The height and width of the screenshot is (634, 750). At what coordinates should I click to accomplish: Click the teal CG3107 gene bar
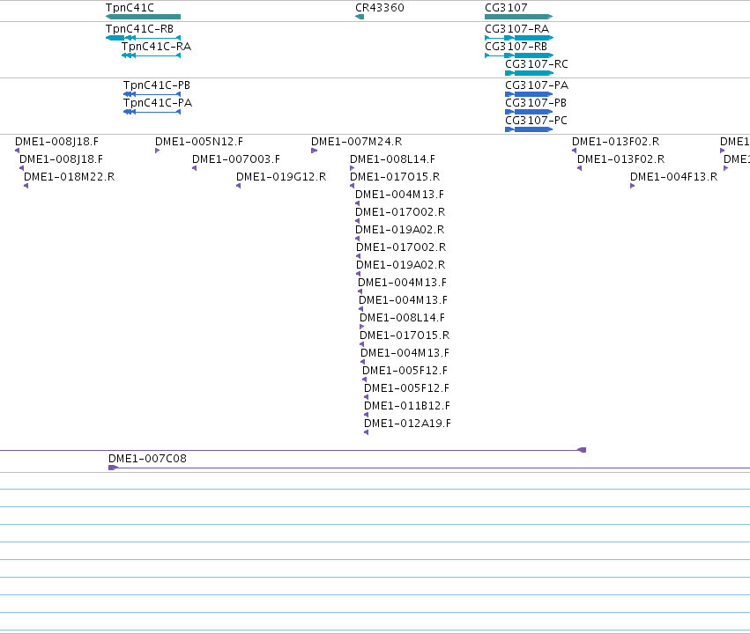click(x=519, y=17)
